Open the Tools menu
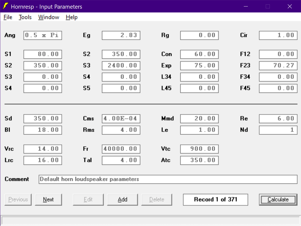 (25, 17)
